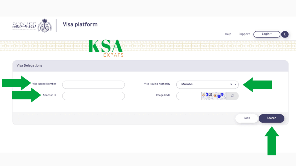Click the Back button
Screen dimensions: 296x166
click(x=246, y=118)
